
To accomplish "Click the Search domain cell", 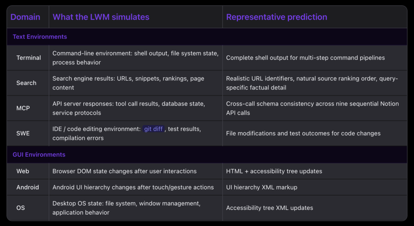I will click(28, 83).
